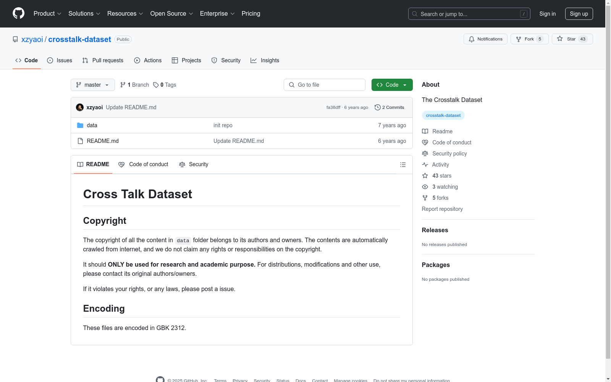Open the xzyaoi owner link in breadcrumb

pos(32,39)
